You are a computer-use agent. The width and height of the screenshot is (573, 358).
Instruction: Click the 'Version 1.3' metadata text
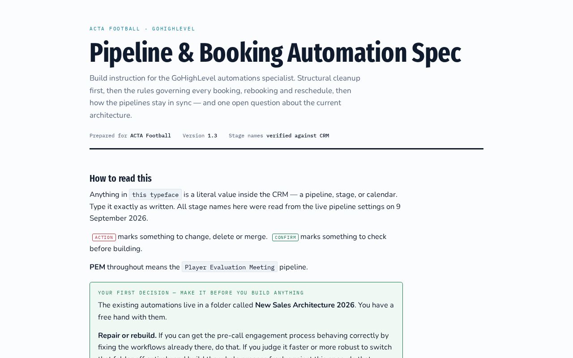tap(200, 136)
